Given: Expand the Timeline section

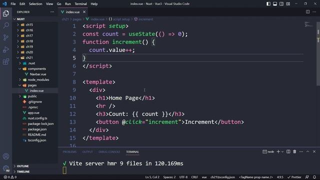Looking at the screenshot, I should click(x=35, y=171).
